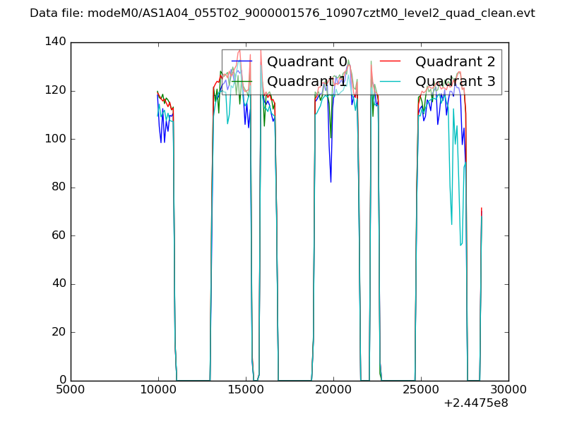Click the 20 y-axis tick label

(x=58, y=332)
